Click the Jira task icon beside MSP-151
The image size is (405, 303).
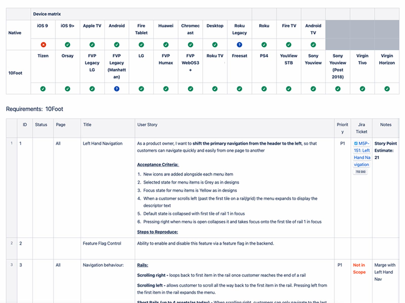click(356, 143)
